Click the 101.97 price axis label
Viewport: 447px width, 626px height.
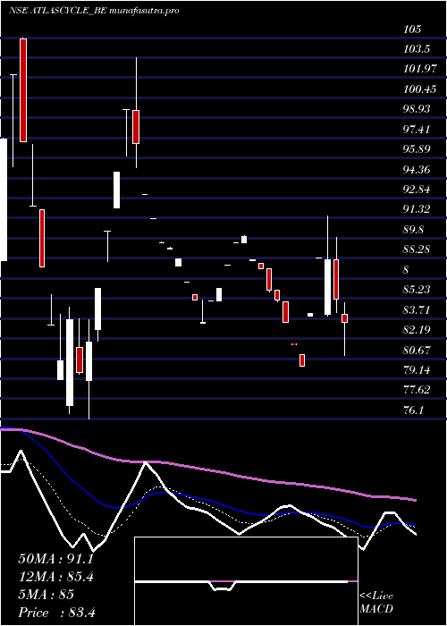[420, 69]
